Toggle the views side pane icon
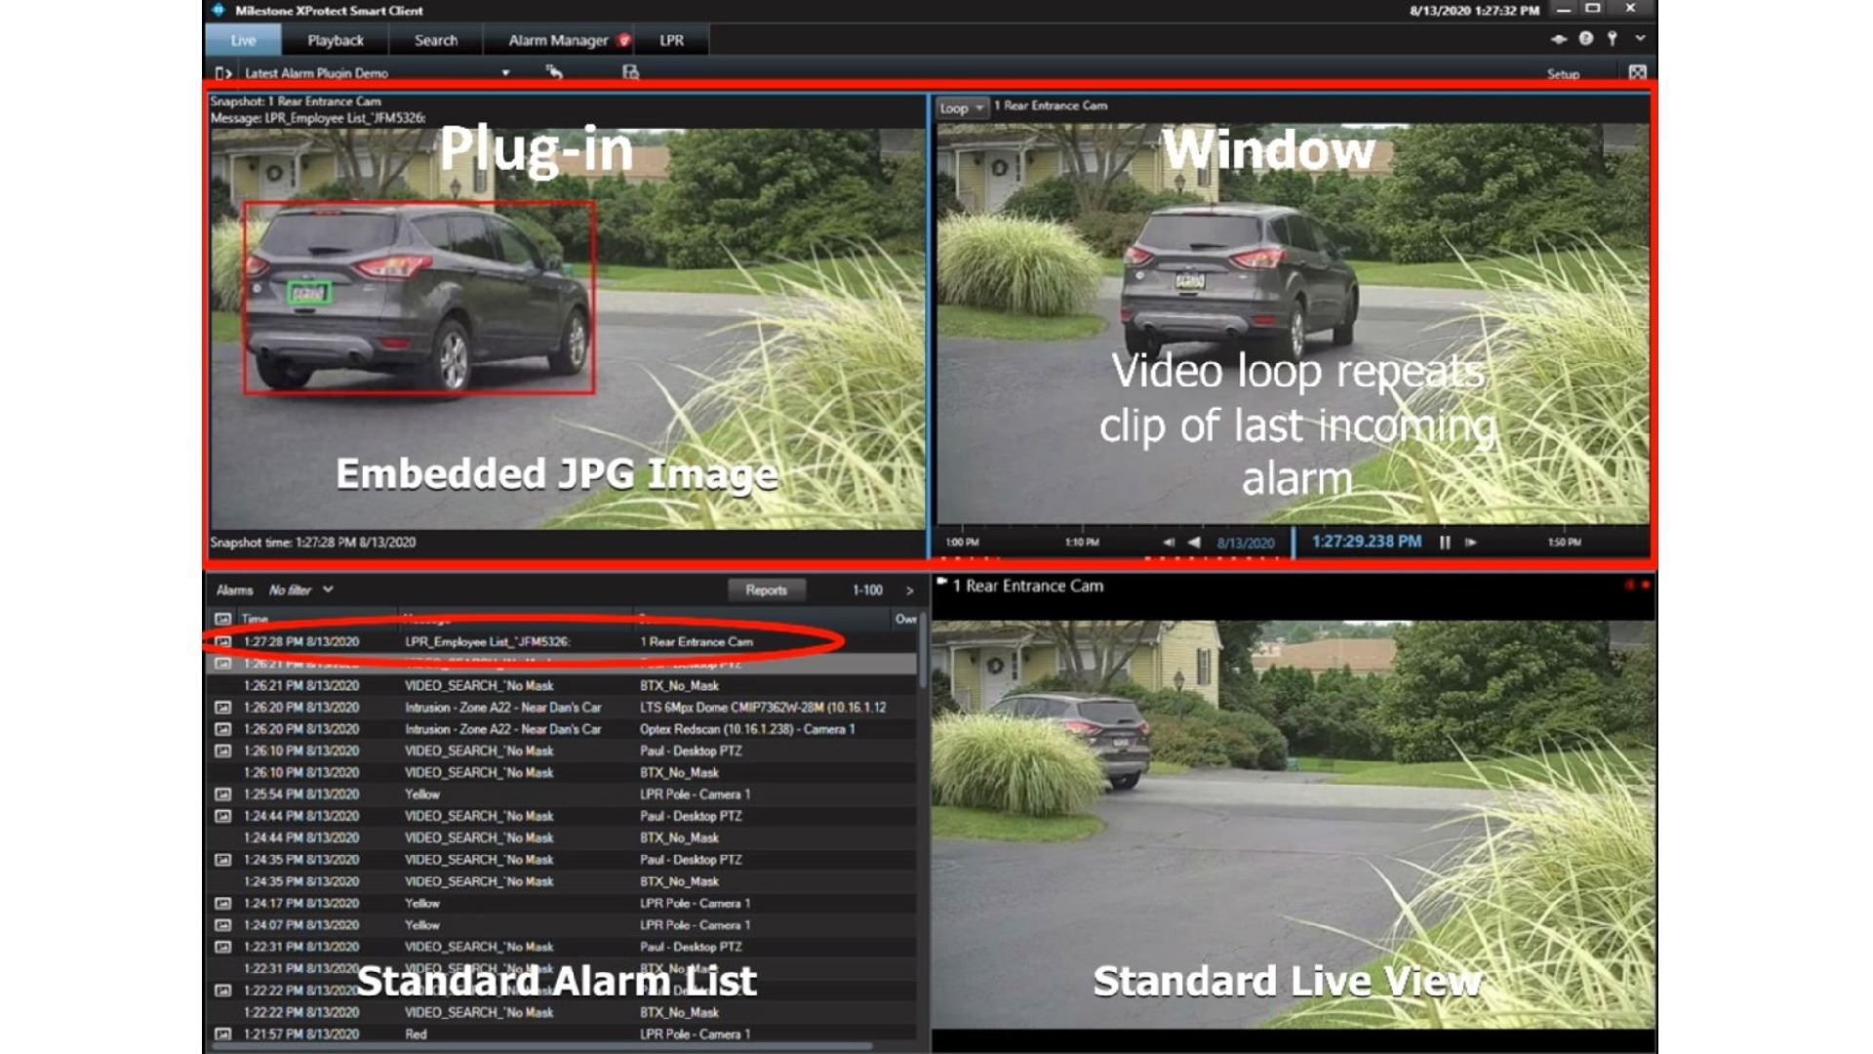This screenshot has height=1054, width=1873. pos(223,73)
